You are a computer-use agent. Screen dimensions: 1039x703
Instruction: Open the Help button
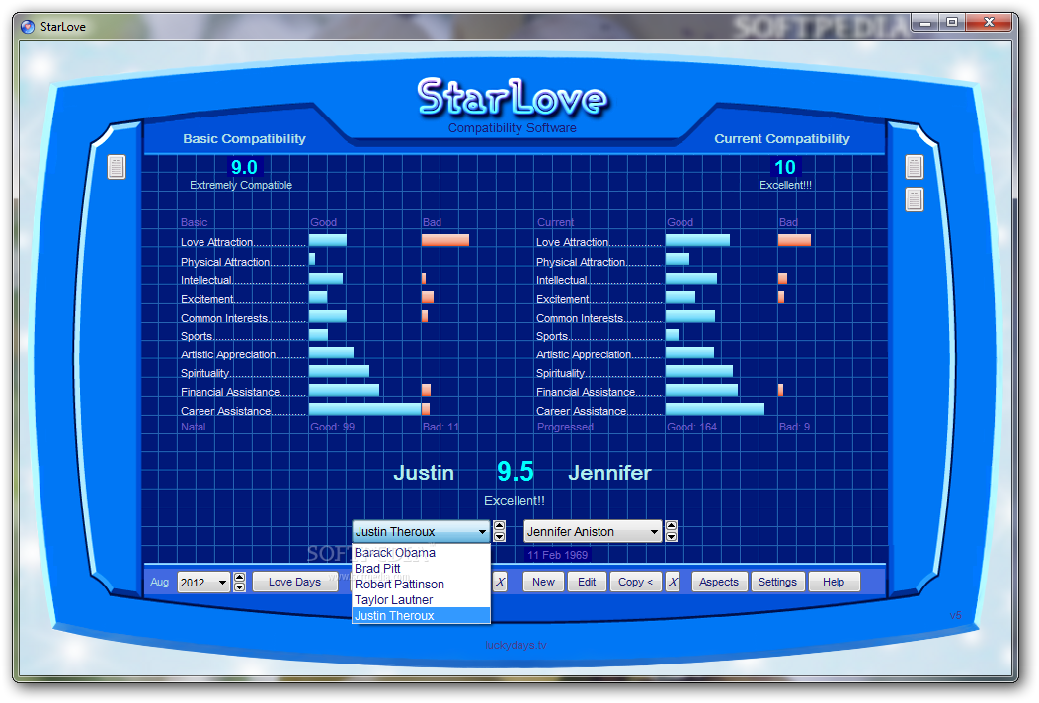click(834, 582)
